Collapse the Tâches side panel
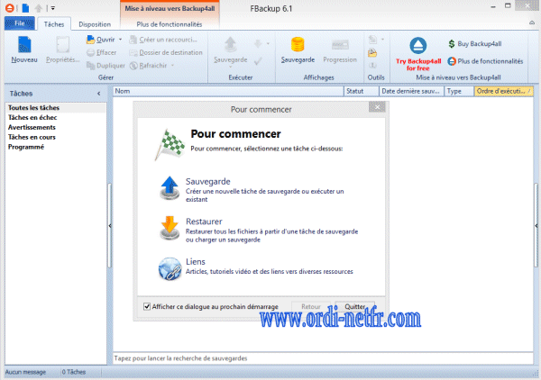This screenshot has height=380, width=541. (99, 94)
